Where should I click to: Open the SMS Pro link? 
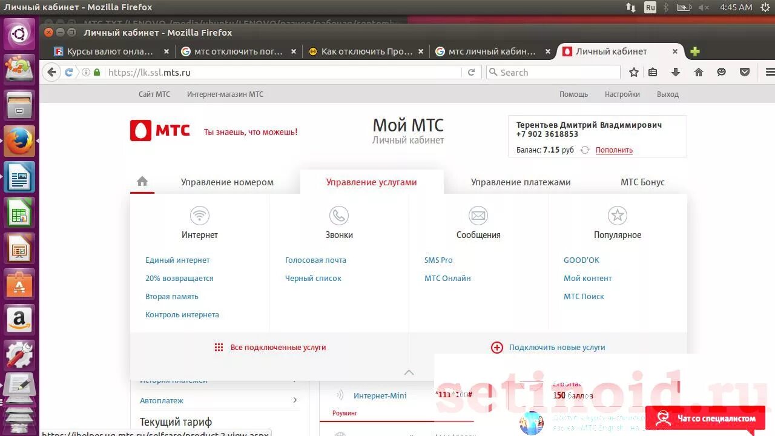(438, 260)
